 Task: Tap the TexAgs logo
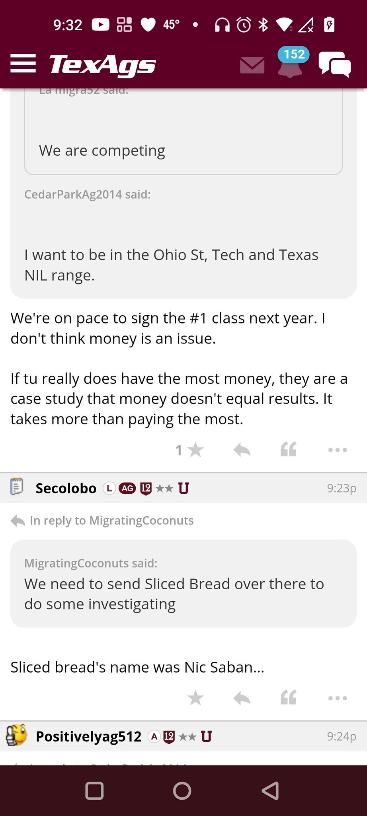click(x=102, y=65)
